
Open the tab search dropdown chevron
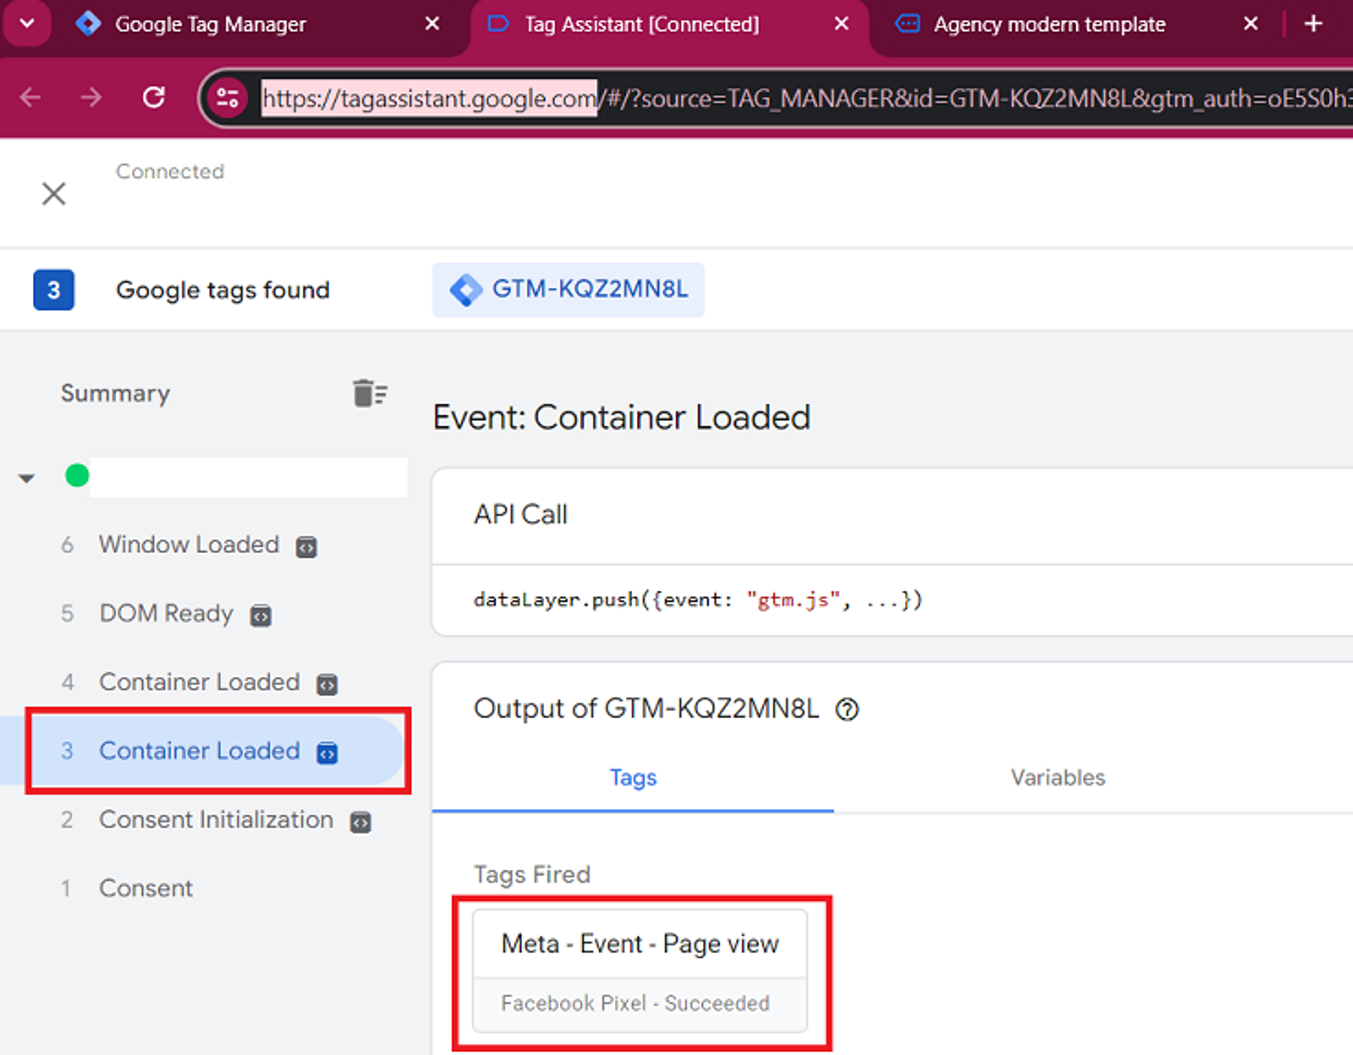coord(26,24)
